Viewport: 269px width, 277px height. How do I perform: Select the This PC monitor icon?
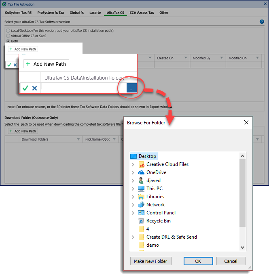coord(141,189)
